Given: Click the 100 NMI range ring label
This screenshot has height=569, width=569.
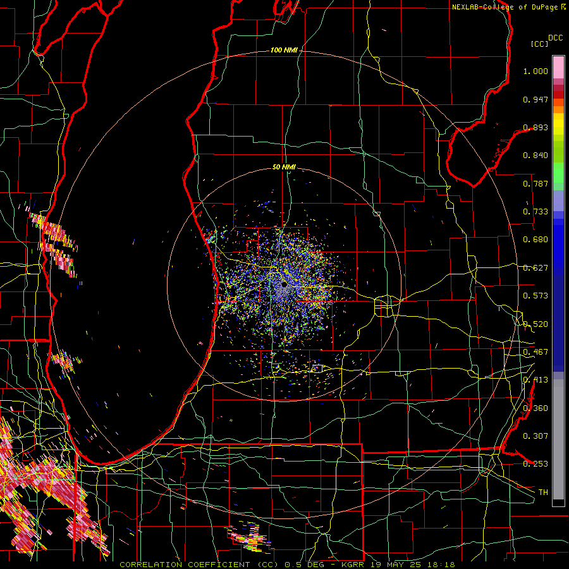Looking at the screenshot, I should coord(284,50).
